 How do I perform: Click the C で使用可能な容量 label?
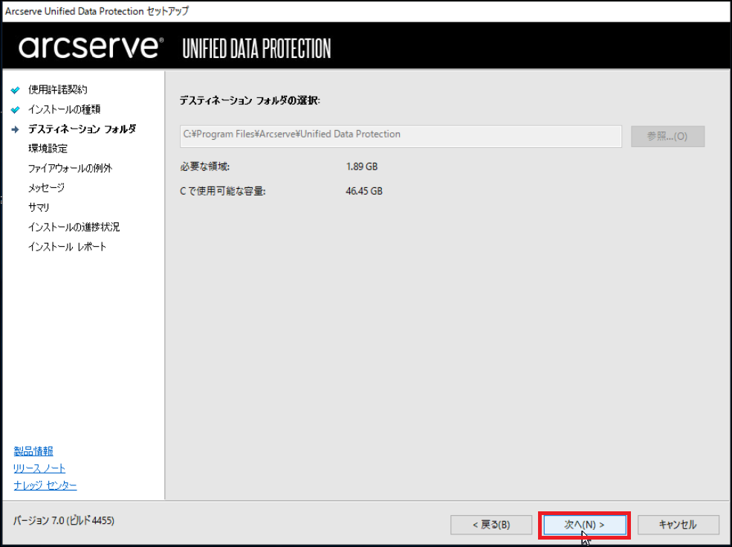[x=223, y=191]
